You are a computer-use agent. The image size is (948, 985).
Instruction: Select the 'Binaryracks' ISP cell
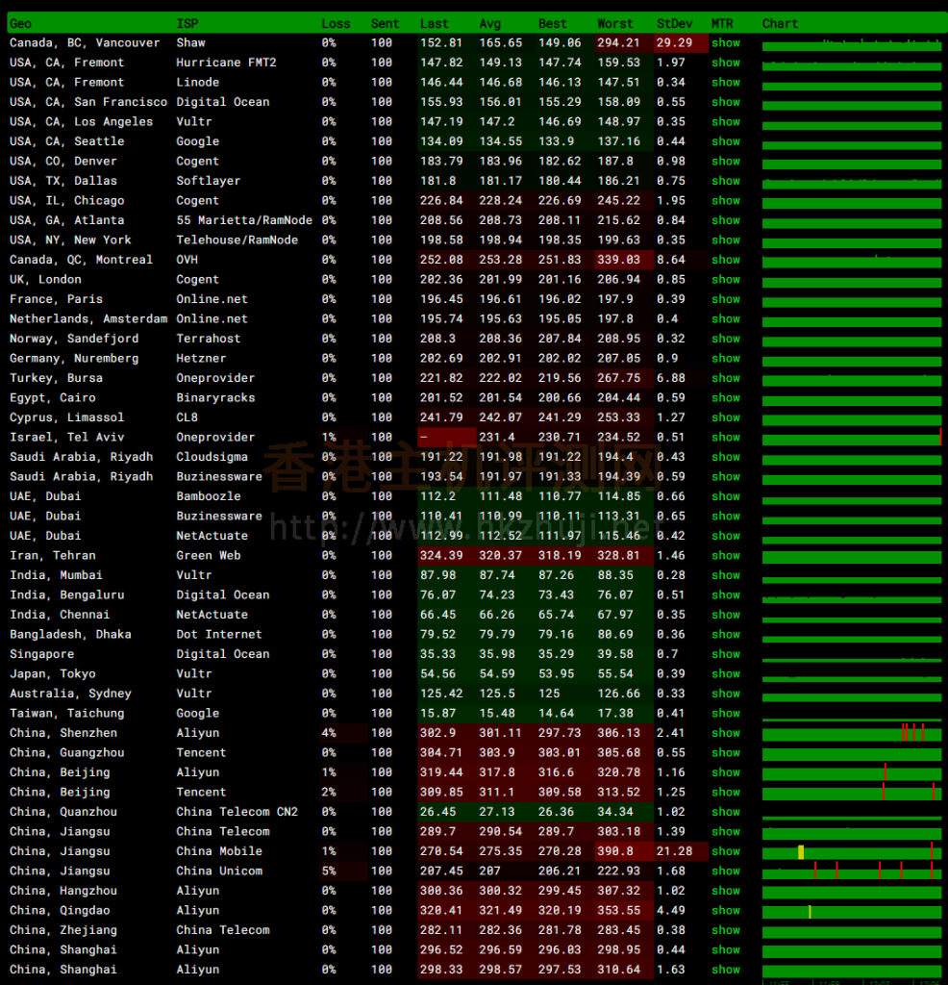point(216,397)
